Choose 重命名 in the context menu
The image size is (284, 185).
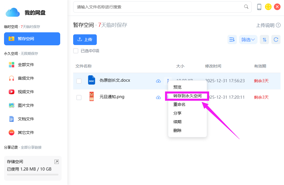179,104
